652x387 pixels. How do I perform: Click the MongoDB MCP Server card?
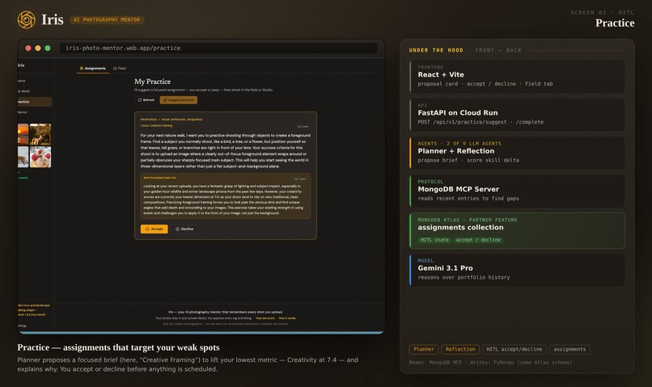tap(517, 191)
